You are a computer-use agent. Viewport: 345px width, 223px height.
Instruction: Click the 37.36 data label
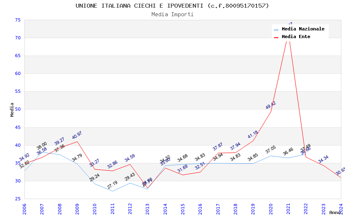pos(60,148)
